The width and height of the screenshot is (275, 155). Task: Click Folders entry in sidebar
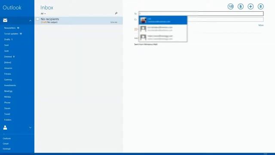pos(8,120)
